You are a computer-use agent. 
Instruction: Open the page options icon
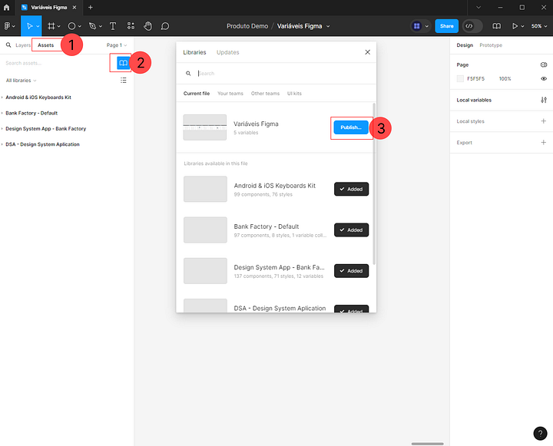click(544, 64)
